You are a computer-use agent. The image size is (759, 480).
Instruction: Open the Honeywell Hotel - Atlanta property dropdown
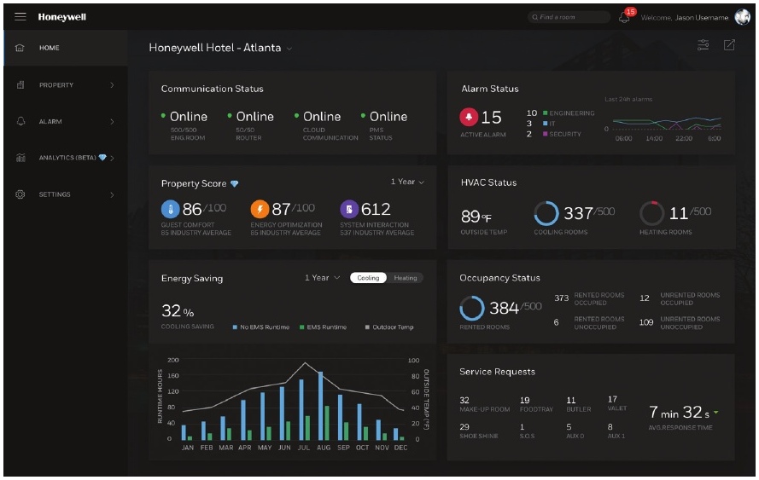(220, 48)
